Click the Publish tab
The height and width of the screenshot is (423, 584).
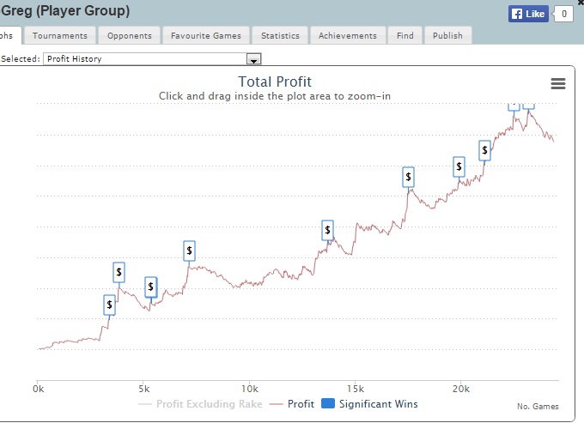pyautogui.click(x=447, y=35)
